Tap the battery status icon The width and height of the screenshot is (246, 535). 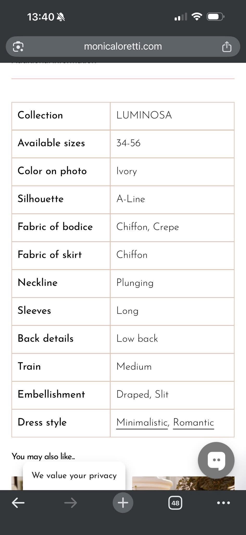click(x=216, y=17)
